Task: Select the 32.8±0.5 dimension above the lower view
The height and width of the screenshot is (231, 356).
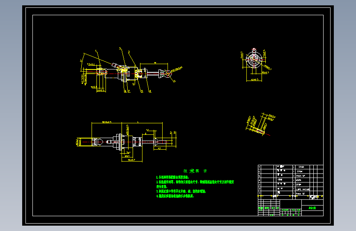Action: [107, 122]
